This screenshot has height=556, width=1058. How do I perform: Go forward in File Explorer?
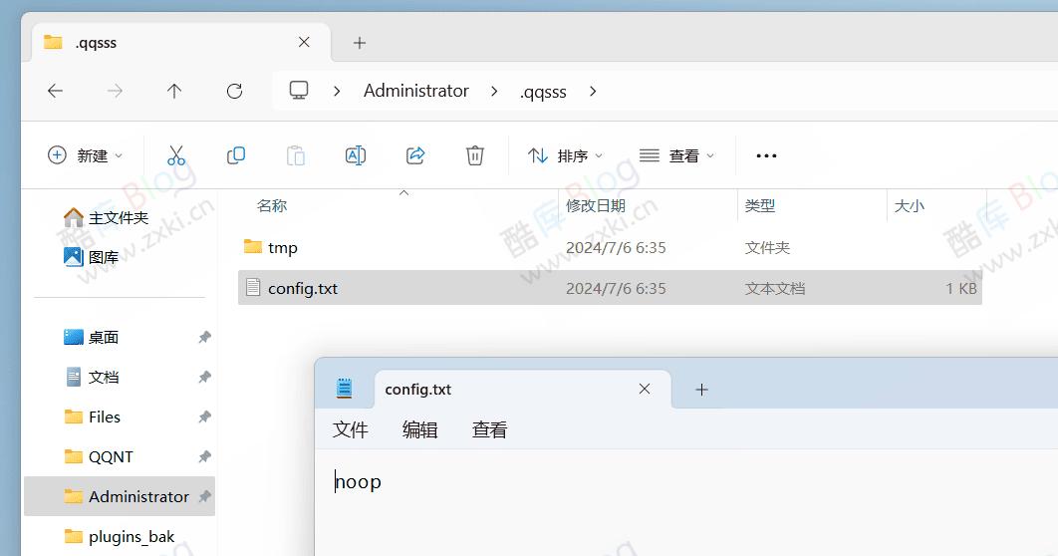click(116, 91)
